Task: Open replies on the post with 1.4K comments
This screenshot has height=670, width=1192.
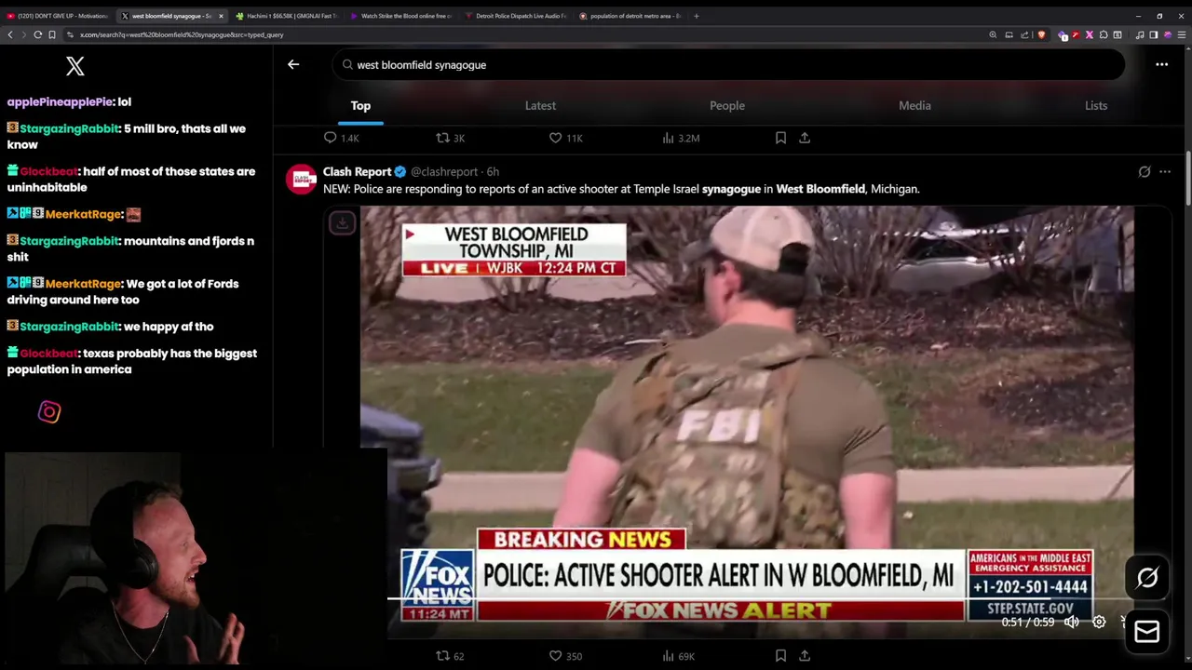Action: click(341, 138)
